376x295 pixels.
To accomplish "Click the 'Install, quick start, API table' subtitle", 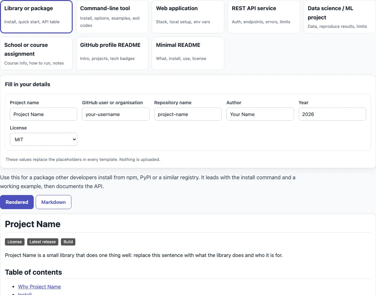I will pyautogui.click(x=32, y=22).
